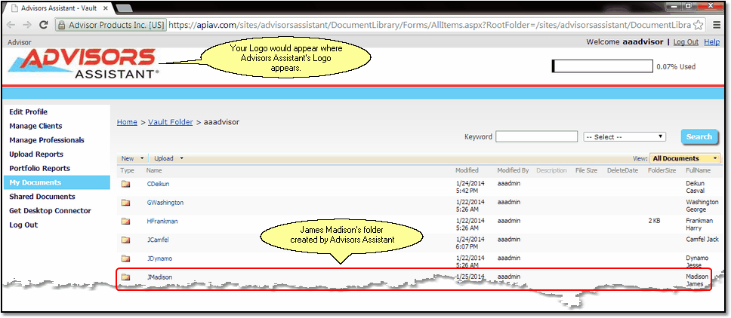
Task: Open Get Desktop Connector in sidebar
Action: click(x=51, y=210)
